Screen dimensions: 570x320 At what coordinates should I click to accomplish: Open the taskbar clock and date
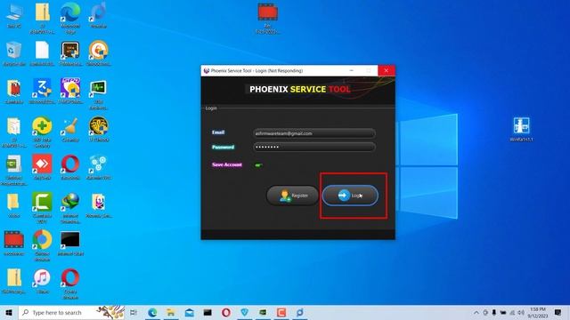[x=538, y=313]
